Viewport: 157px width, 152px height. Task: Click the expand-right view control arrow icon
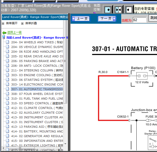tap(108, 10)
